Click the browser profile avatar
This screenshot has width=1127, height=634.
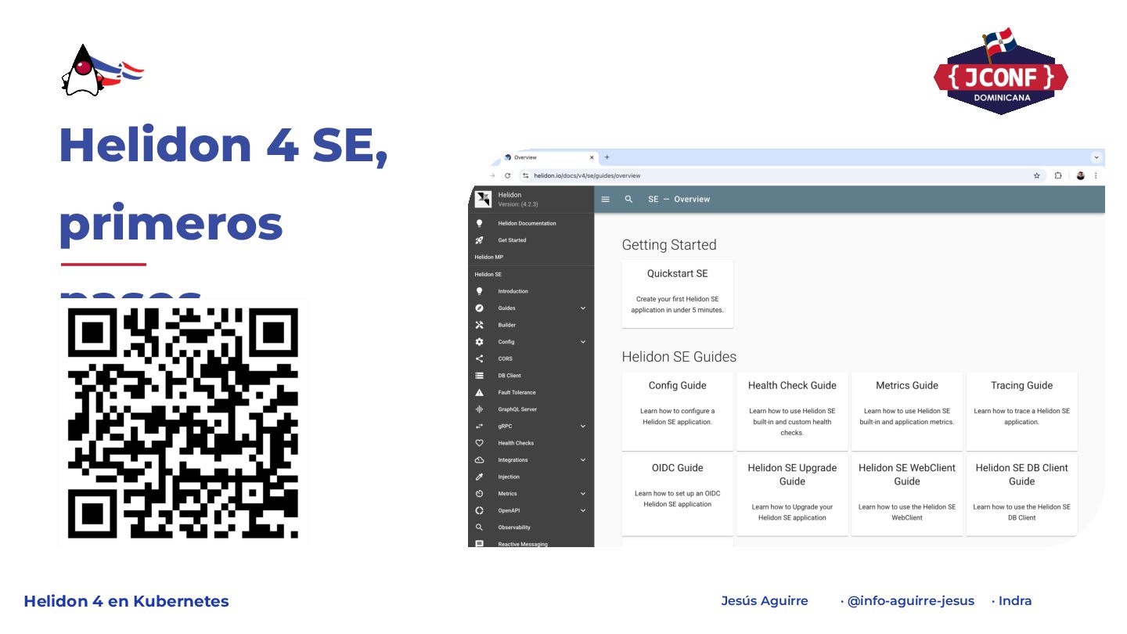(1081, 176)
